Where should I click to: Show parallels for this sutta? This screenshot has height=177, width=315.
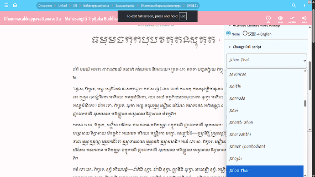292,19
